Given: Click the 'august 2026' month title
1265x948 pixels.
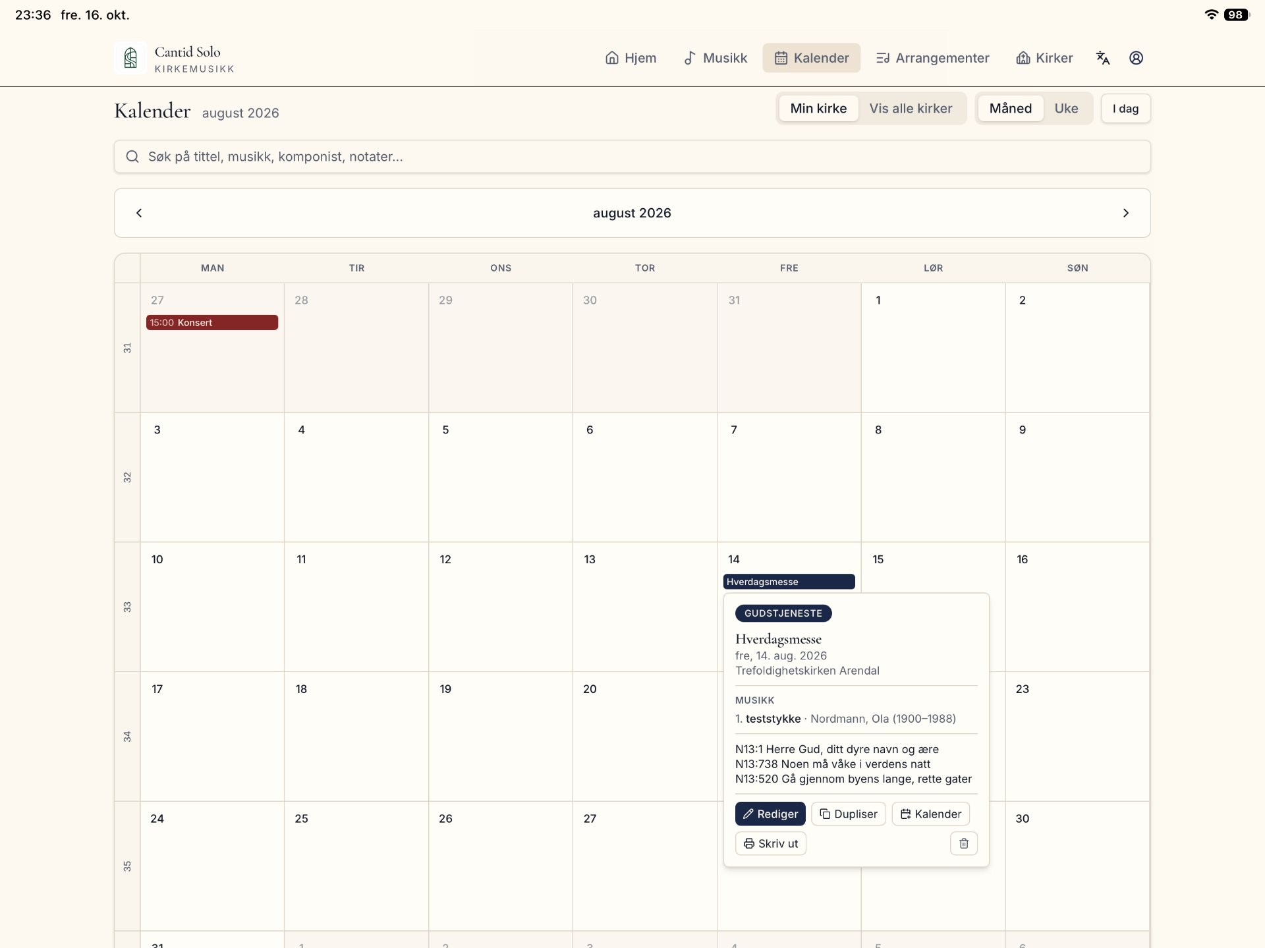Looking at the screenshot, I should coord(632,213).
